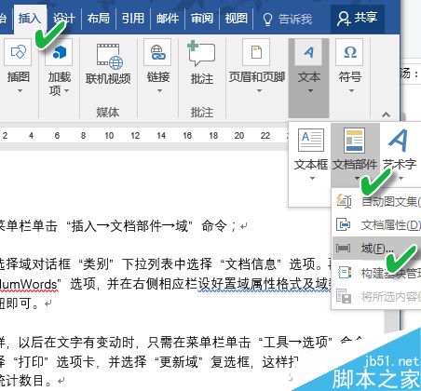Switch to the 设计 tab

click(63, 19)
